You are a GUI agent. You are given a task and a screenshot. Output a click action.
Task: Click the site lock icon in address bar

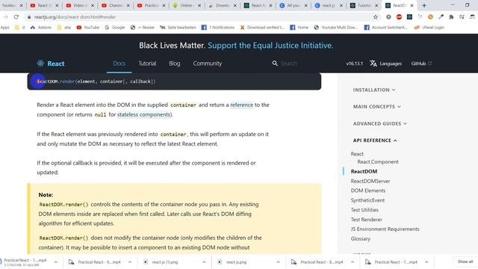(x=29, y=17)
